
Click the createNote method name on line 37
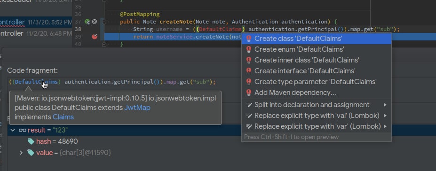point(176,22)
